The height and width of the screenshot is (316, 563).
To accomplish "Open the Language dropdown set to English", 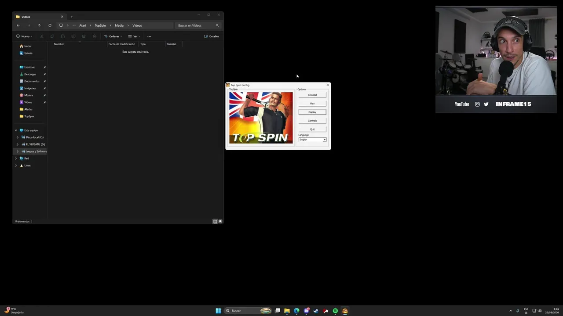I will click(312, 140).
